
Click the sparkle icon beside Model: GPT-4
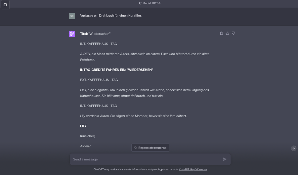(x=140, y=3)
